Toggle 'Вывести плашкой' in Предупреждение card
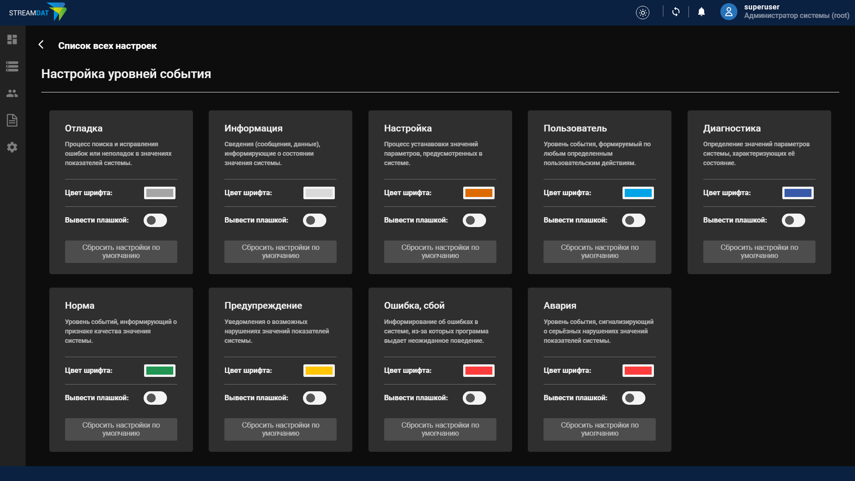 click(315, 398)
